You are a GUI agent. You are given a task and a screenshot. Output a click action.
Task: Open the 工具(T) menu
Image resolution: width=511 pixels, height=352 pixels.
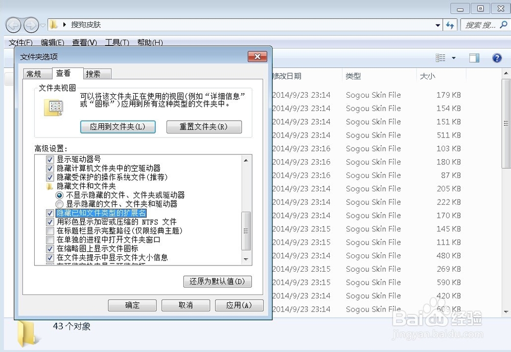(x=117, y=42)
